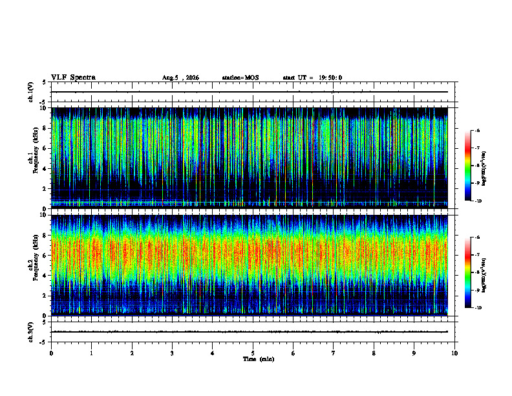Image resolution: width=512 pixels, height=396 pixels.
Task: Click the ch.2 frequency tick label "2"
Action: click(x=45, y=296)
